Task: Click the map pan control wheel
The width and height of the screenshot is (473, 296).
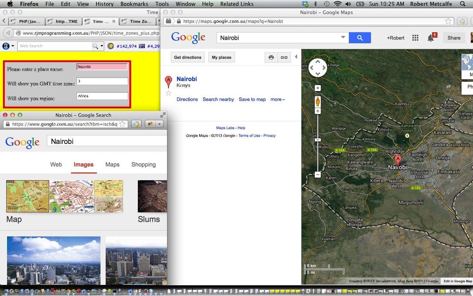Action: coord(318,68)
